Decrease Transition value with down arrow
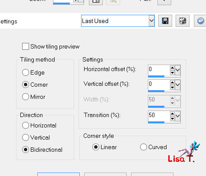The image size is (206, 176). [x=172, y=119]
